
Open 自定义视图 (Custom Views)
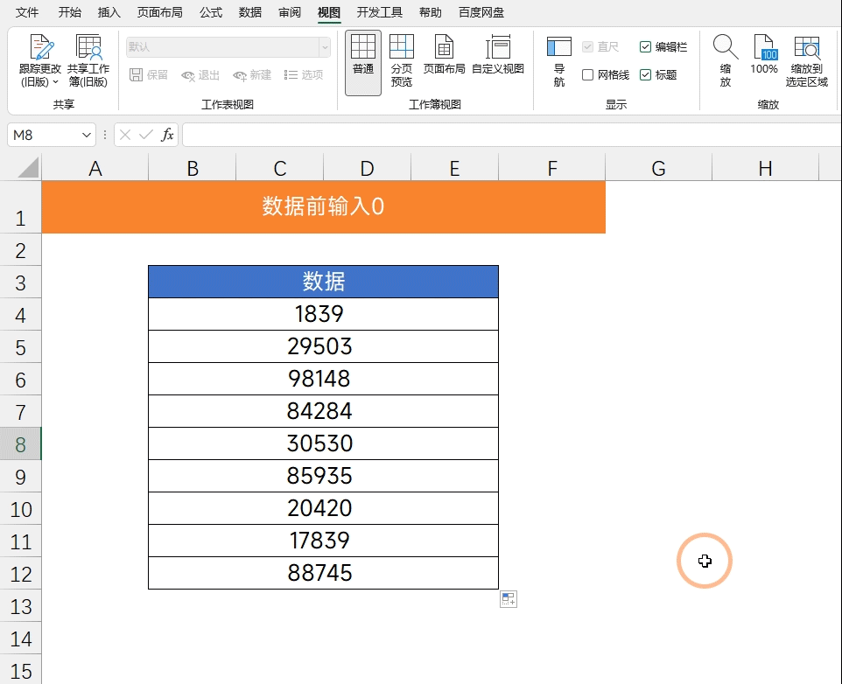[x=497, y=59]
